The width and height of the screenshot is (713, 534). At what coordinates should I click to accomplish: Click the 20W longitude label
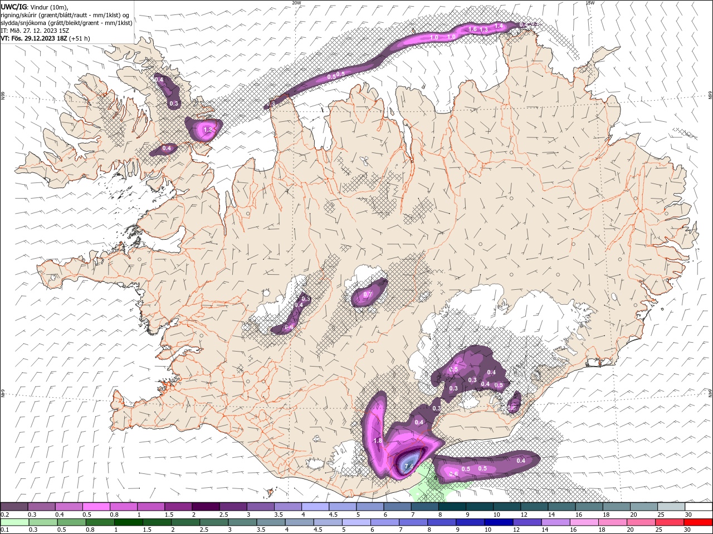(x=296, y=3)
